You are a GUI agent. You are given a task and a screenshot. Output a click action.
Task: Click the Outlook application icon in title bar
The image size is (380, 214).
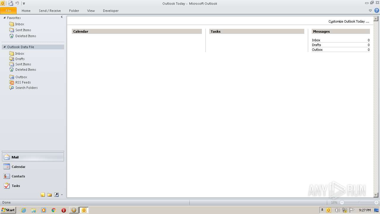point(3,3)
